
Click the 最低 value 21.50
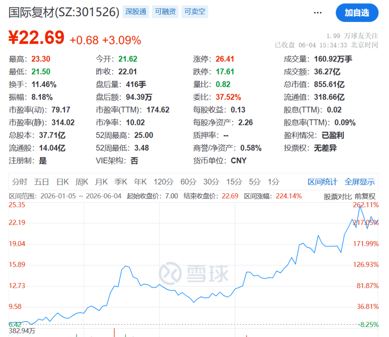[x=41, y=72]
